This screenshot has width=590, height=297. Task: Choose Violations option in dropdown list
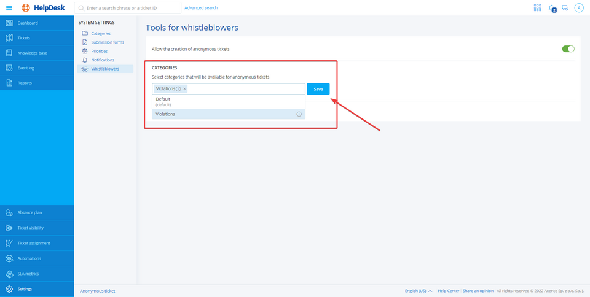click(165, 114)
